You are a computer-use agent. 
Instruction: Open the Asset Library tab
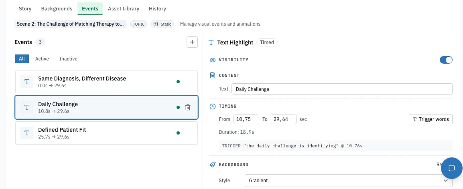coord(124,8)
